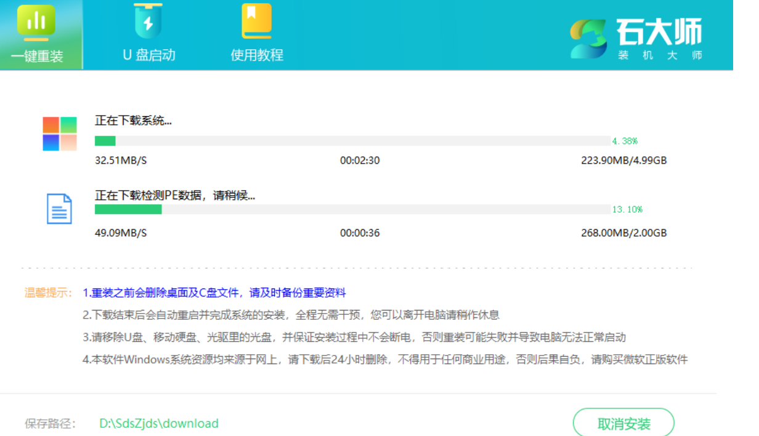Click the PE data download progress bar
Screen dimensions: 759x436
[352, 209]
